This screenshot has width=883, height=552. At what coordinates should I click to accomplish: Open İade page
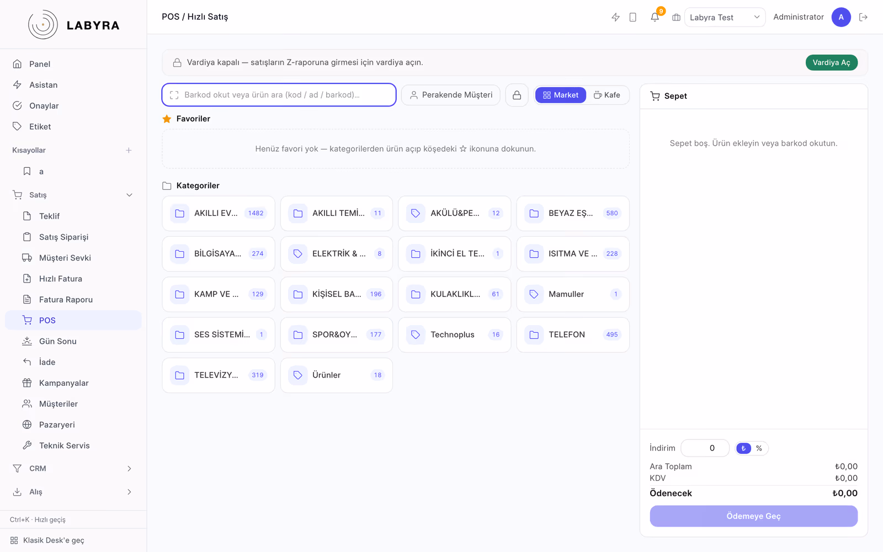pos(73,362)
